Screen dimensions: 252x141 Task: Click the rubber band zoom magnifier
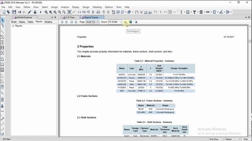coord(46,12)
